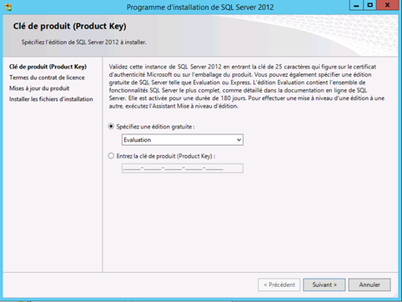Click the window resize grip in the corner
This screenshot has height=302, width=402.
395,294
